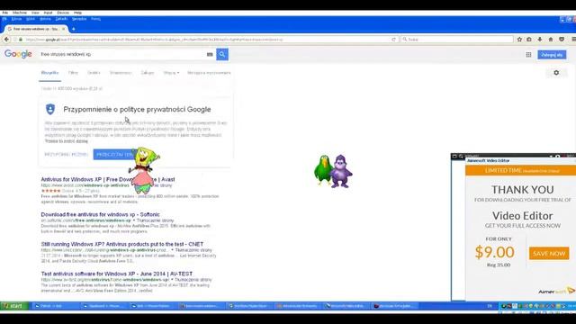Click the SpongeBob and Patrick character
Screen dimensions: 576x324
coord(144,170)
